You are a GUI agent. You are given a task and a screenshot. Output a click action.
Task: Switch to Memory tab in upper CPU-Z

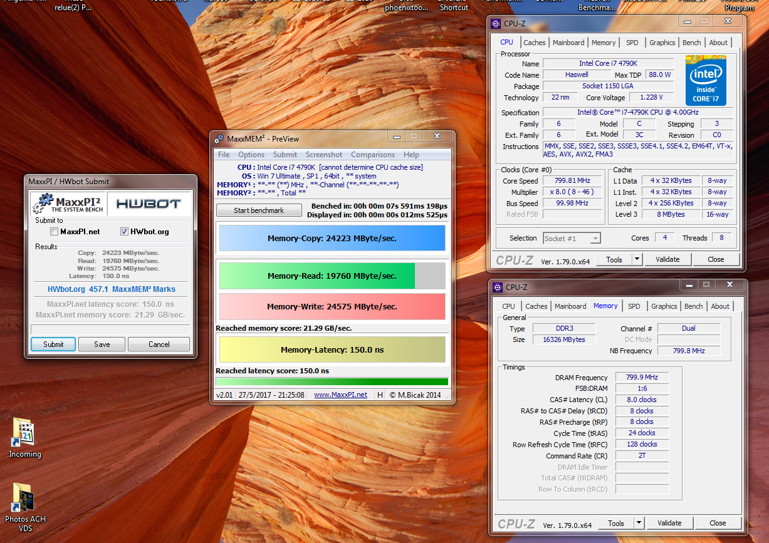[604, 43]
